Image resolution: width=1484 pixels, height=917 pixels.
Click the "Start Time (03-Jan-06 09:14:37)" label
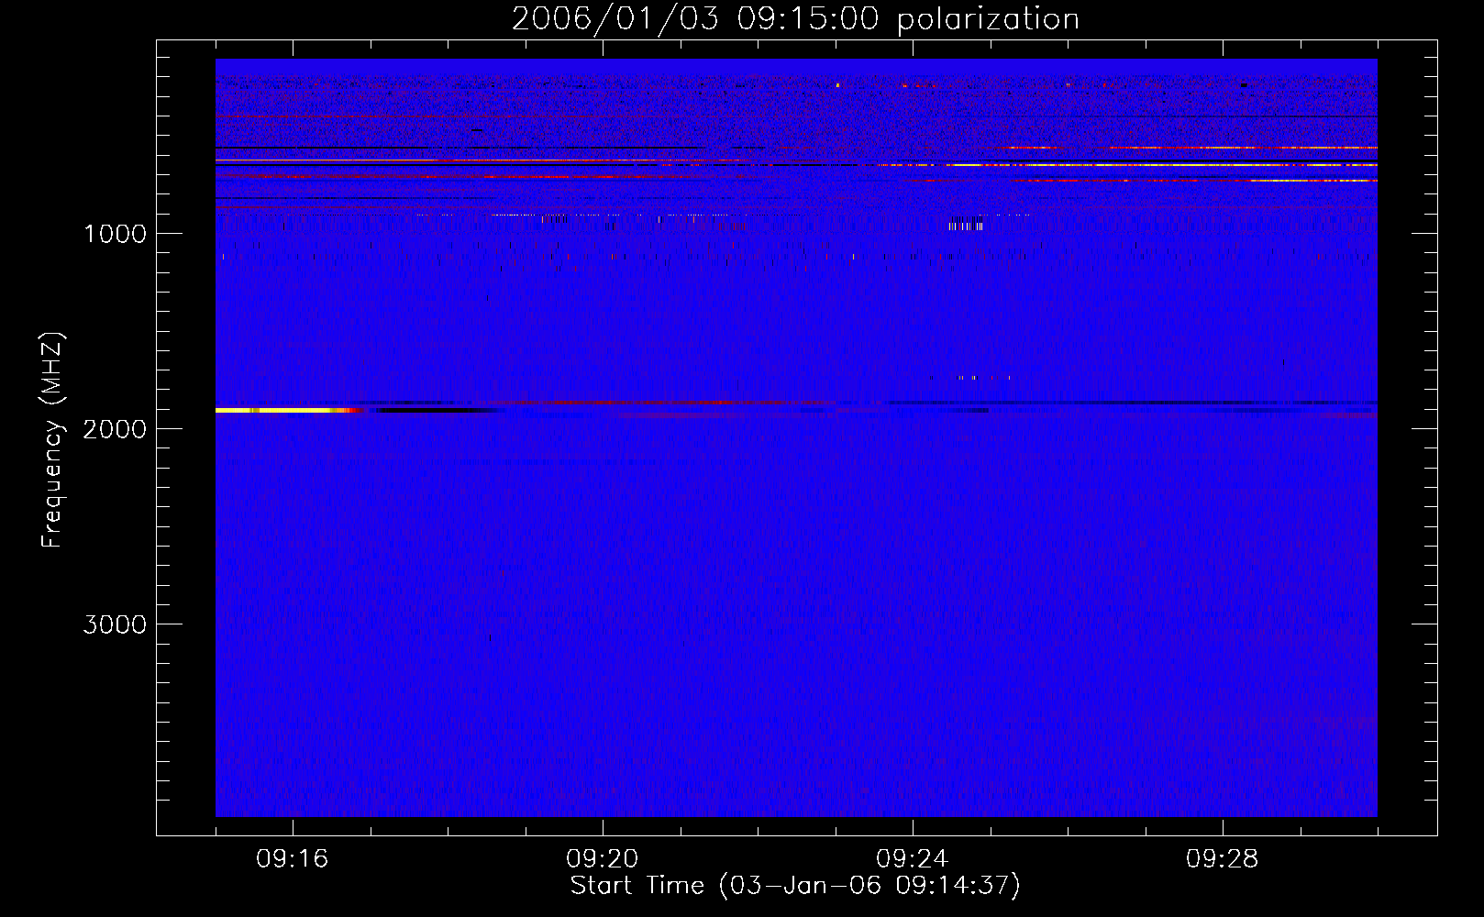point(795,886)
